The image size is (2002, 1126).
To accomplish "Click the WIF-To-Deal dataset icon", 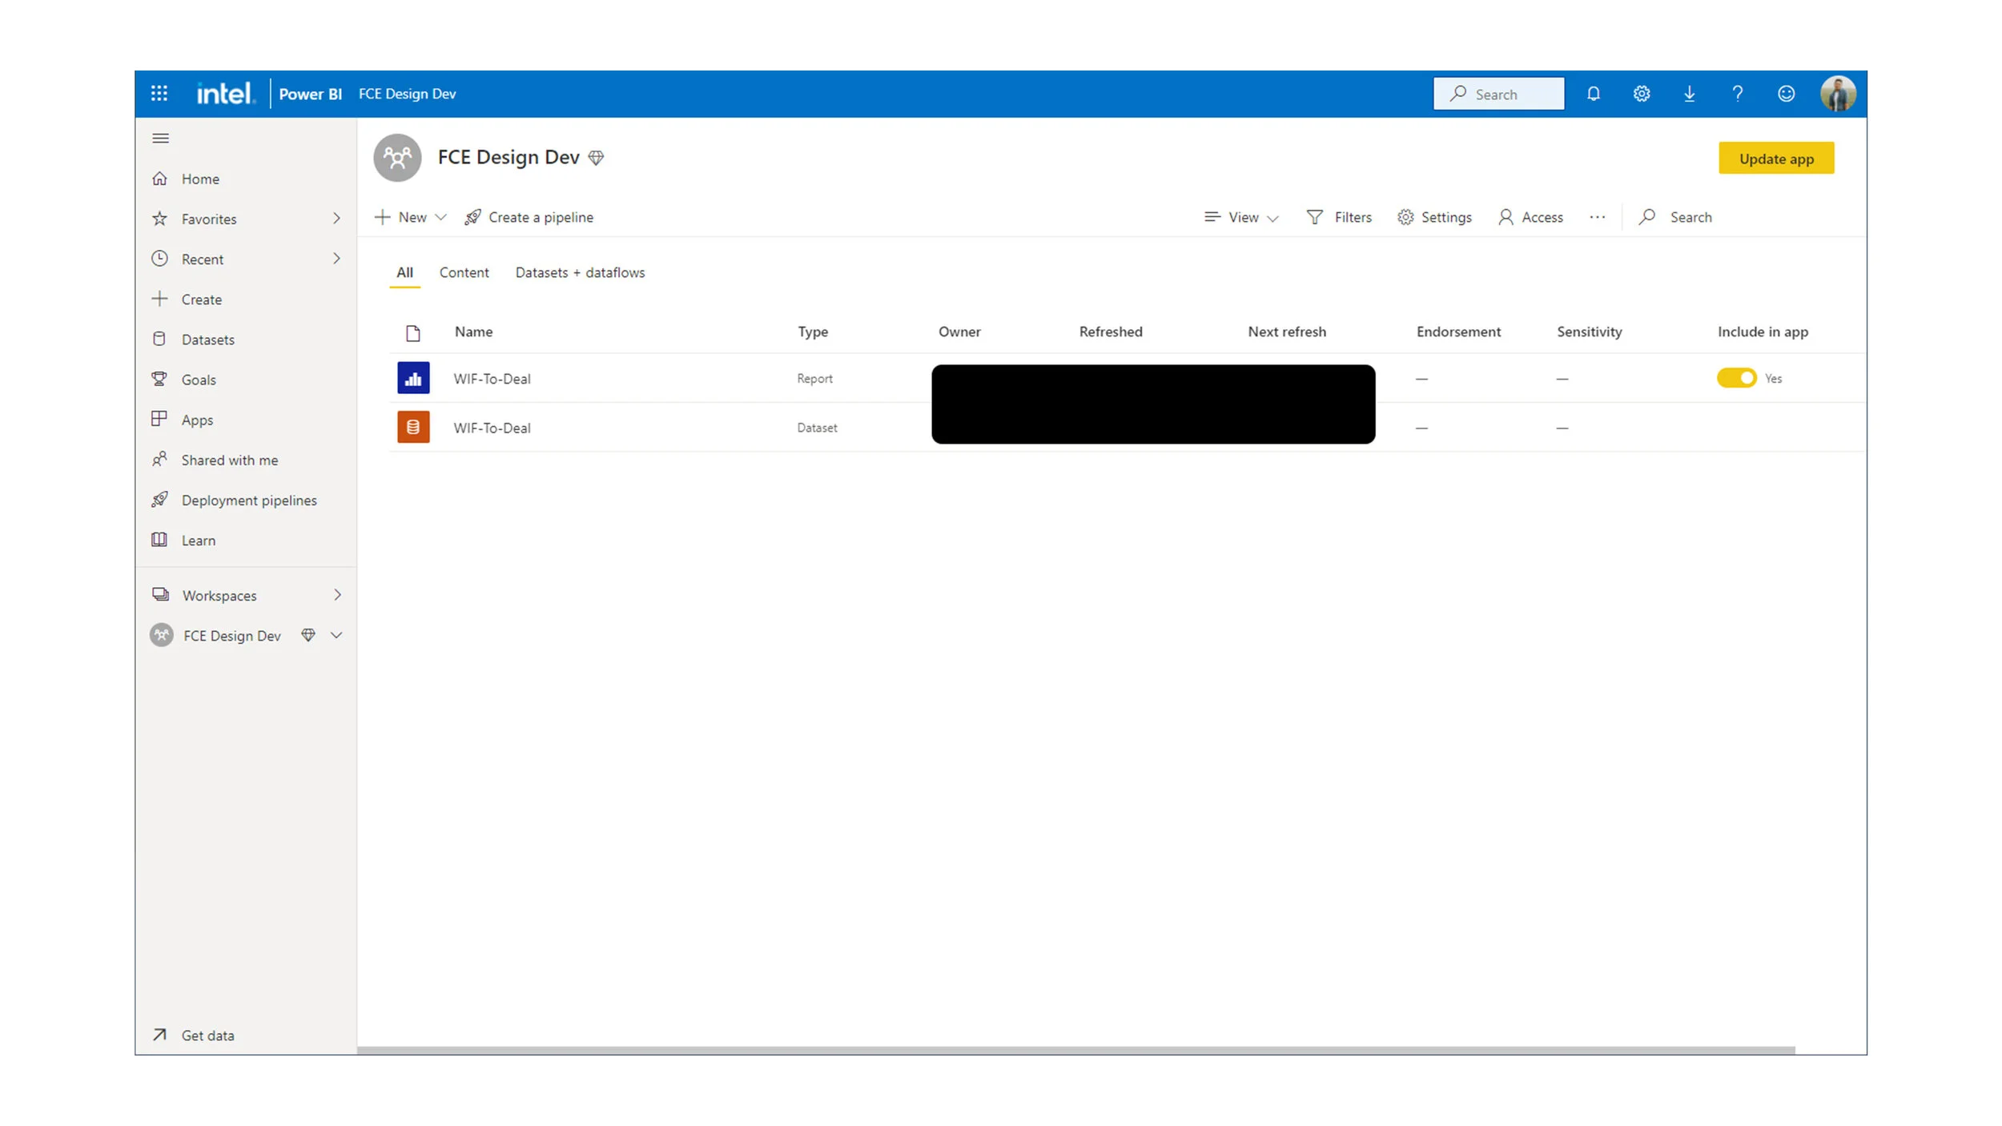I will click(413, 427).
